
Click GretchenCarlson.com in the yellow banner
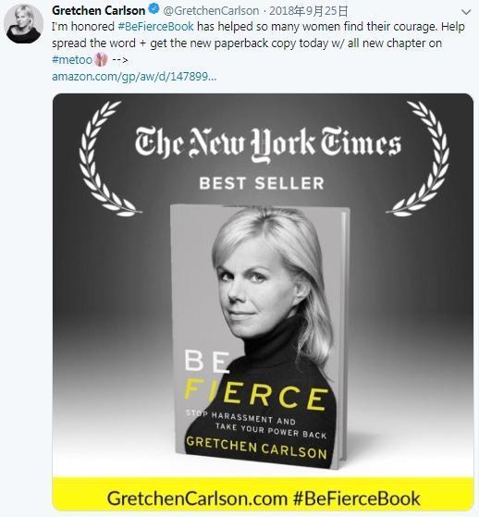pyautogui.click(x=197, y=499)
